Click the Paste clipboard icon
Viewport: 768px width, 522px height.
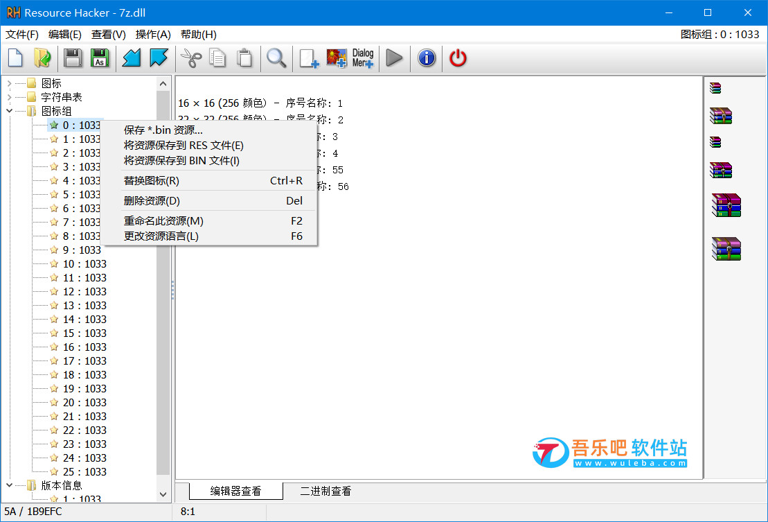click(x=244, y=58)
